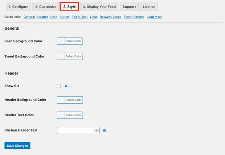The image size is (225, 155).
Task: Pick the Header Text Color
Action: [70, 115]
